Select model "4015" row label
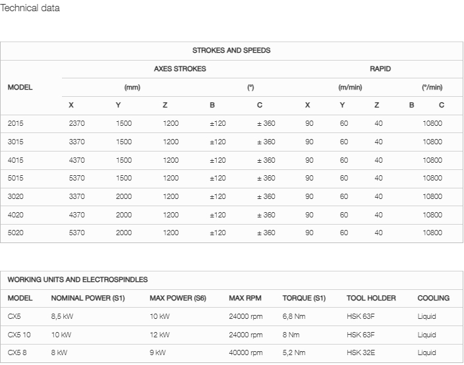 tap(15, 160)
